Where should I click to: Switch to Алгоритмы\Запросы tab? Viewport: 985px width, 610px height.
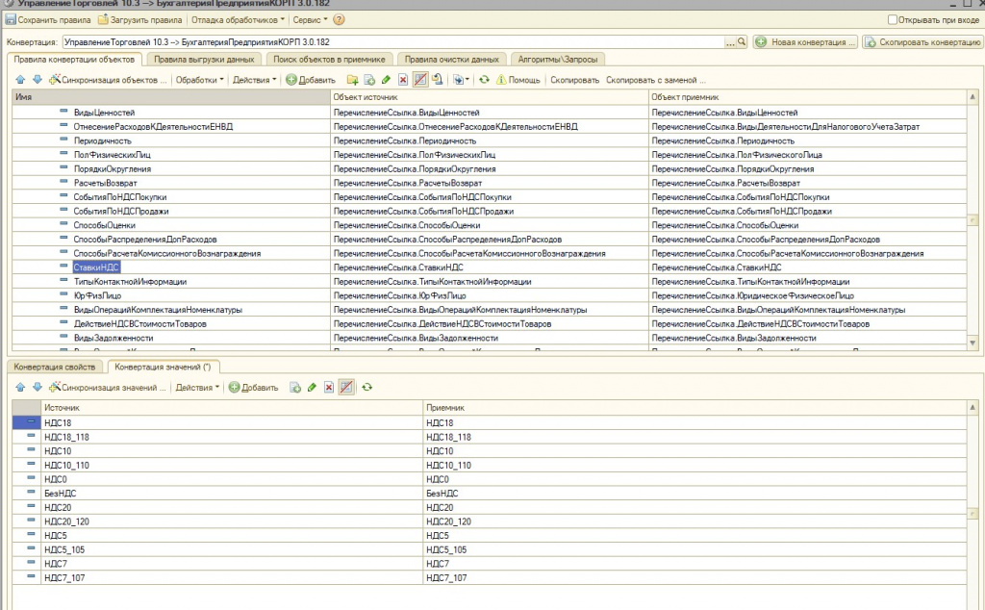558,59
